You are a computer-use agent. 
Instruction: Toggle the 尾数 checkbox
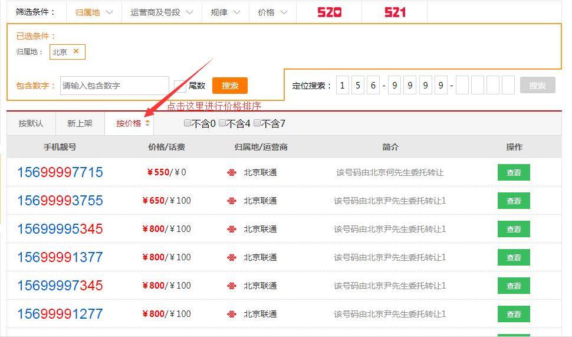180,86
